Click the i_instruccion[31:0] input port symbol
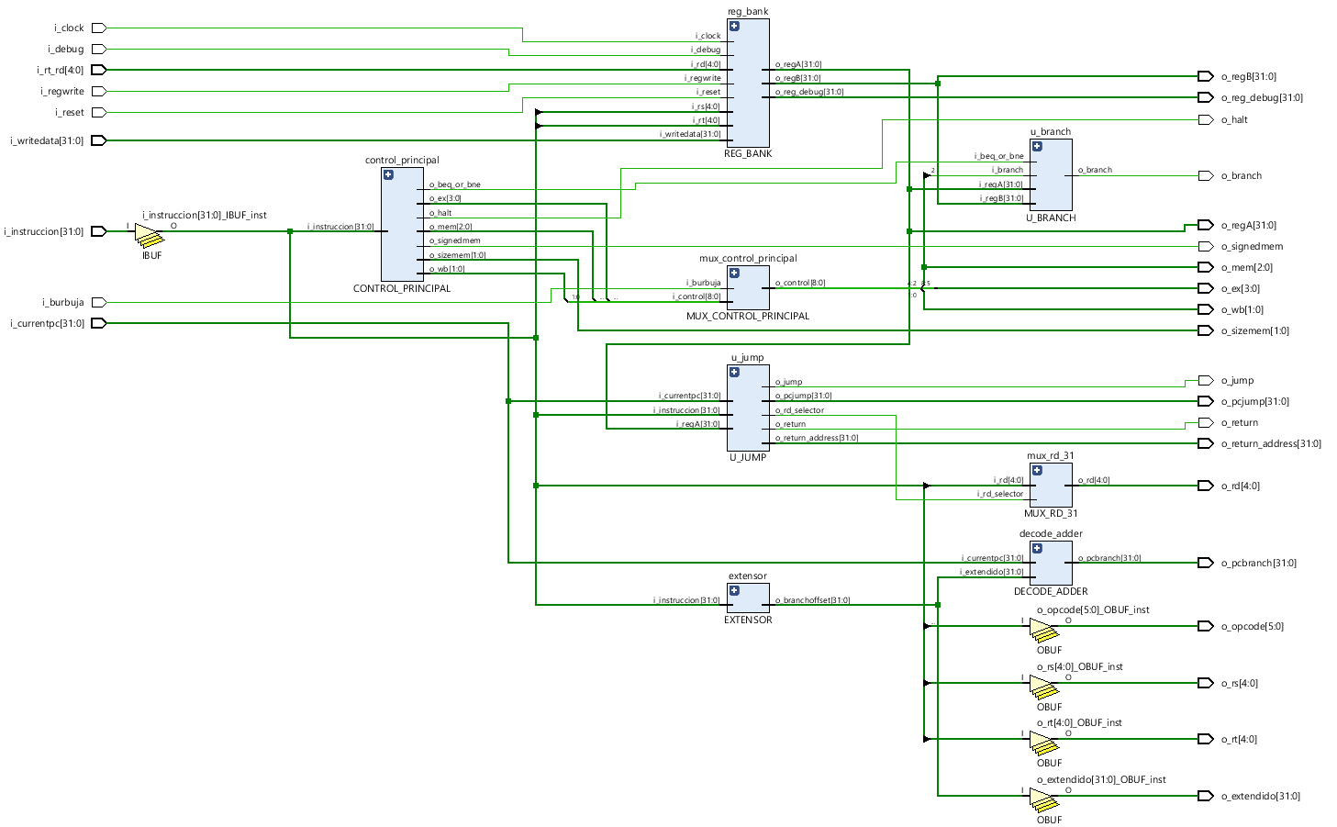The width and height of the screenshot is (1337, 827). click(99, 231)
